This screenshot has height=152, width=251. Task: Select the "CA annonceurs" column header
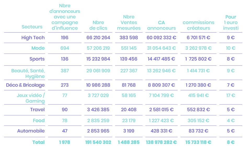click(161, 25)
